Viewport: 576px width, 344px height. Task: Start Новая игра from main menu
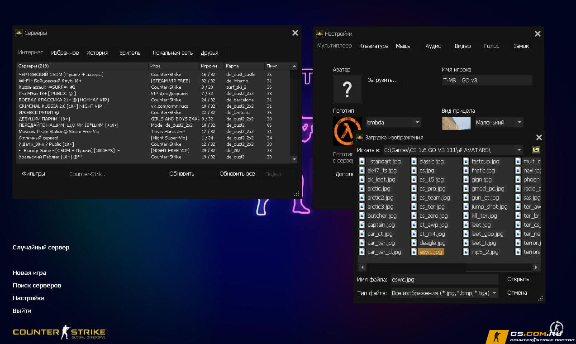(29, 273)
